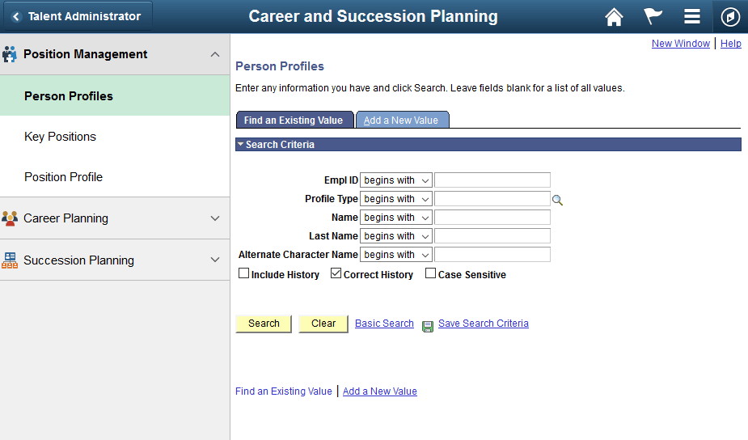This screenshot has width=748, height=440.
Task: Select Key Positions in sidebar
Action: pos(61,137)
